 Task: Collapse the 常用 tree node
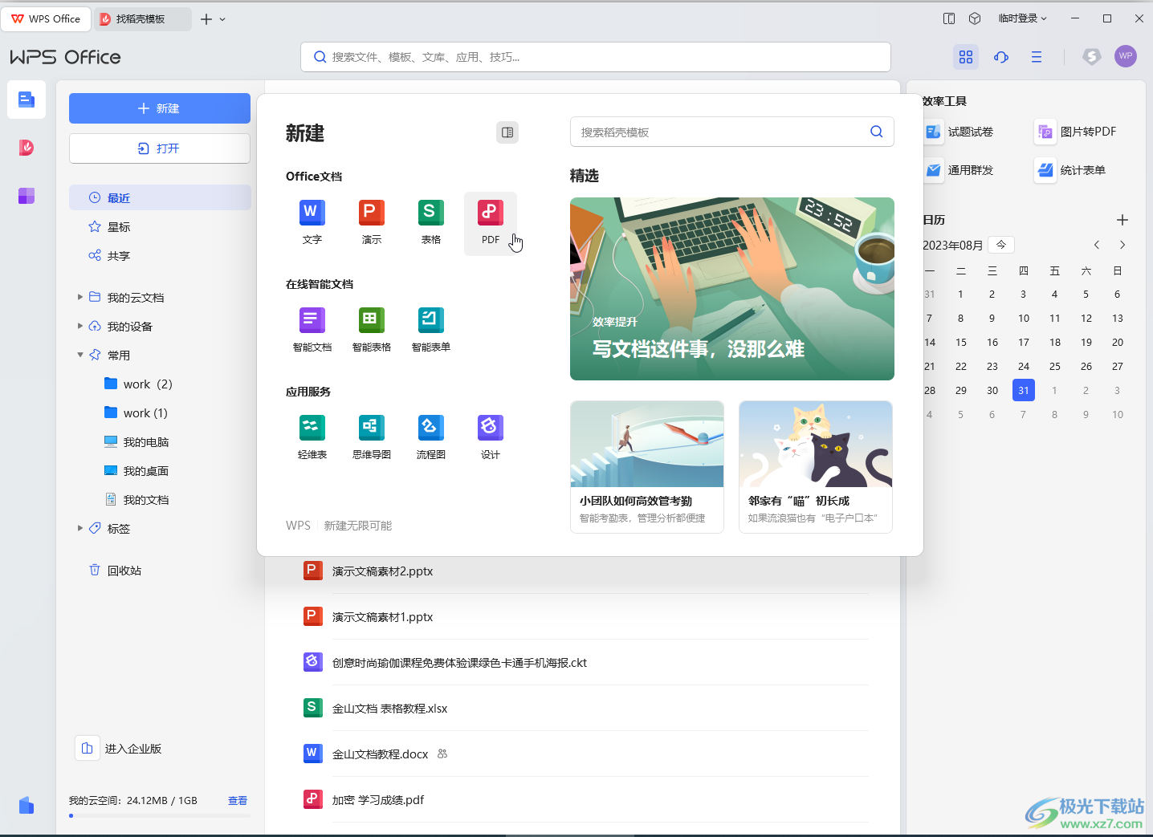click(x=79, y=355)
